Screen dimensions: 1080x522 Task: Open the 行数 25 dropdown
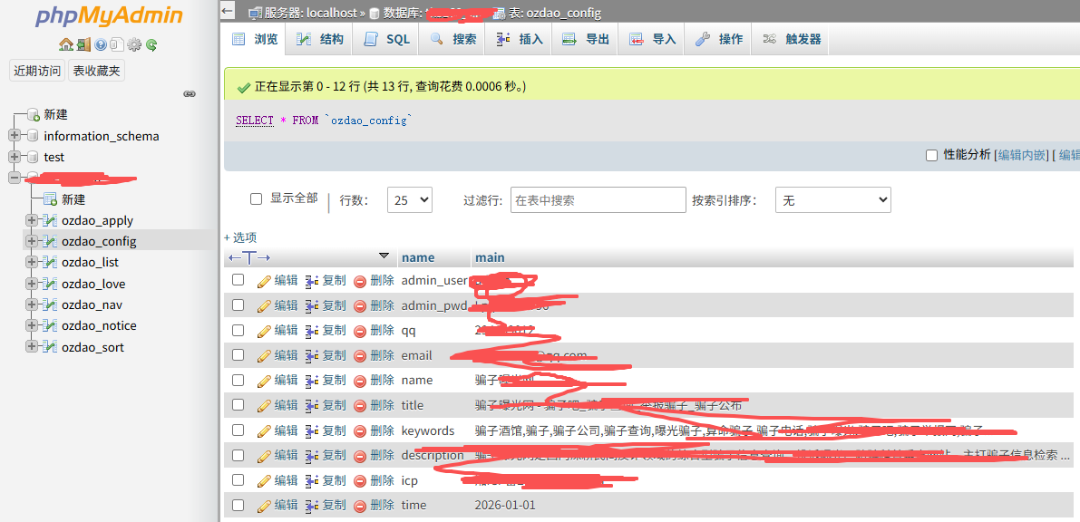pyautogui.click(x=410, y=200)
